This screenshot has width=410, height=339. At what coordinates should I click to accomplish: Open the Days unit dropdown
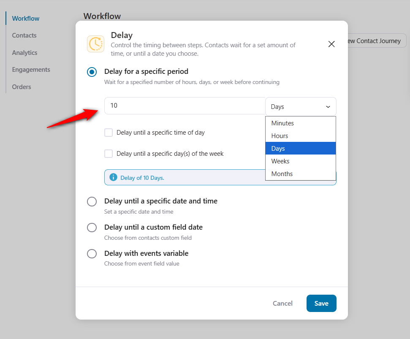click(x=301, y=107)
